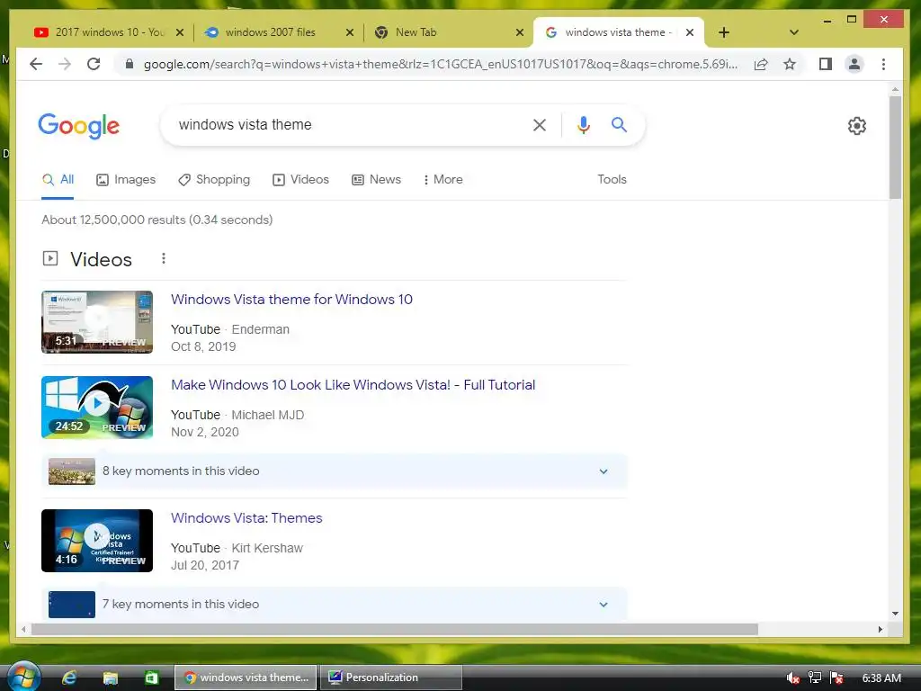The width and height of the screenshot is (921, 691).
Task: Open green spreadsheet app in taskbar
Action: 151,678
